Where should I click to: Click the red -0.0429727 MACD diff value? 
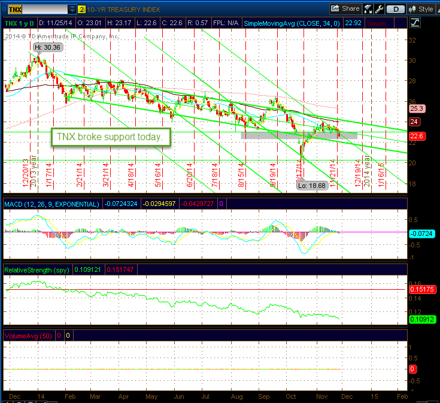(x=198, y=204)
